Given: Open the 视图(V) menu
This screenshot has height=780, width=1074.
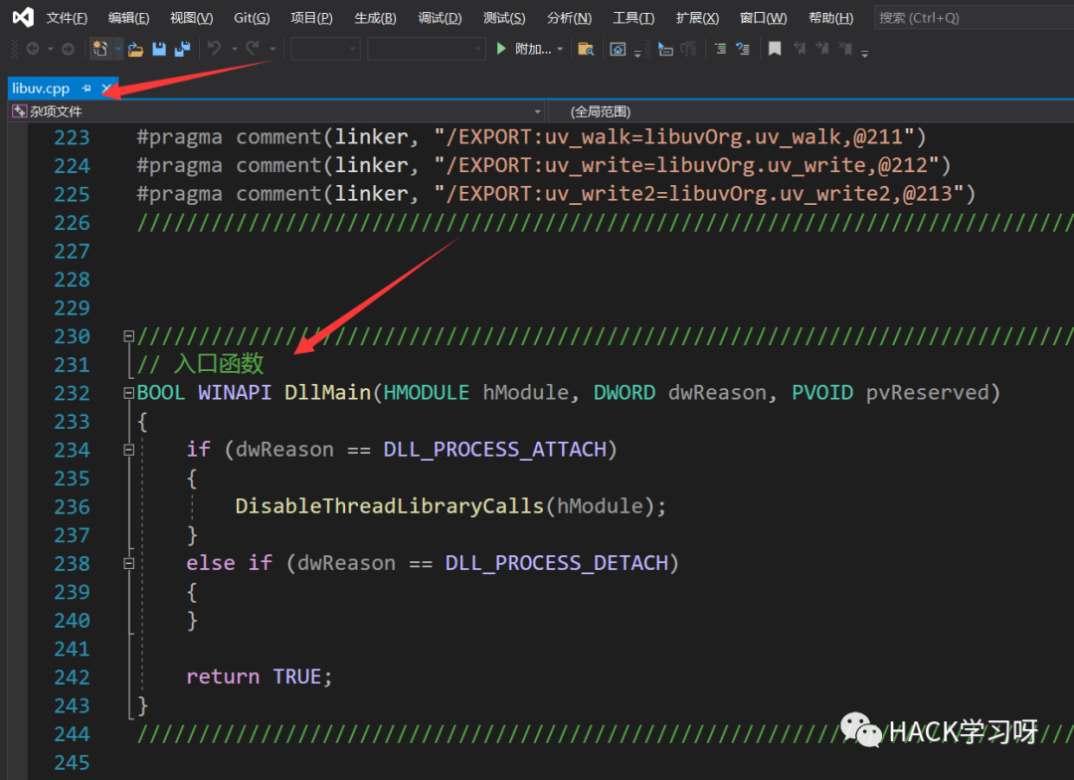Looking at the screenshot, I should coord(191,18).
